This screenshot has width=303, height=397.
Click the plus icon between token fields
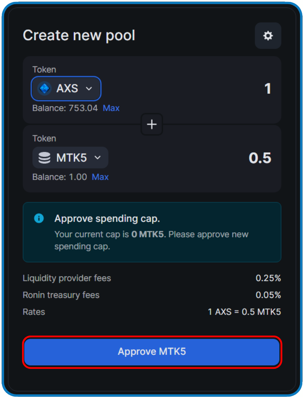coord(151,124)
